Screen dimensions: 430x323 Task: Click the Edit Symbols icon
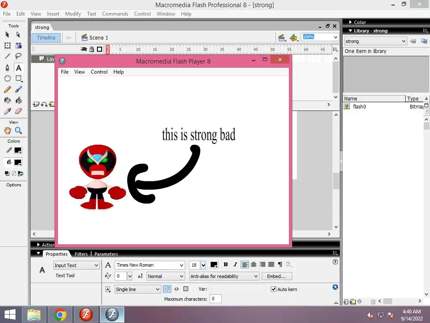(294, 37)
